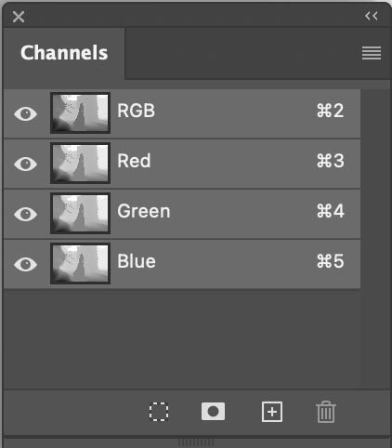
Task: Click the Red channel thumbnail
Action: pos(80,163)
